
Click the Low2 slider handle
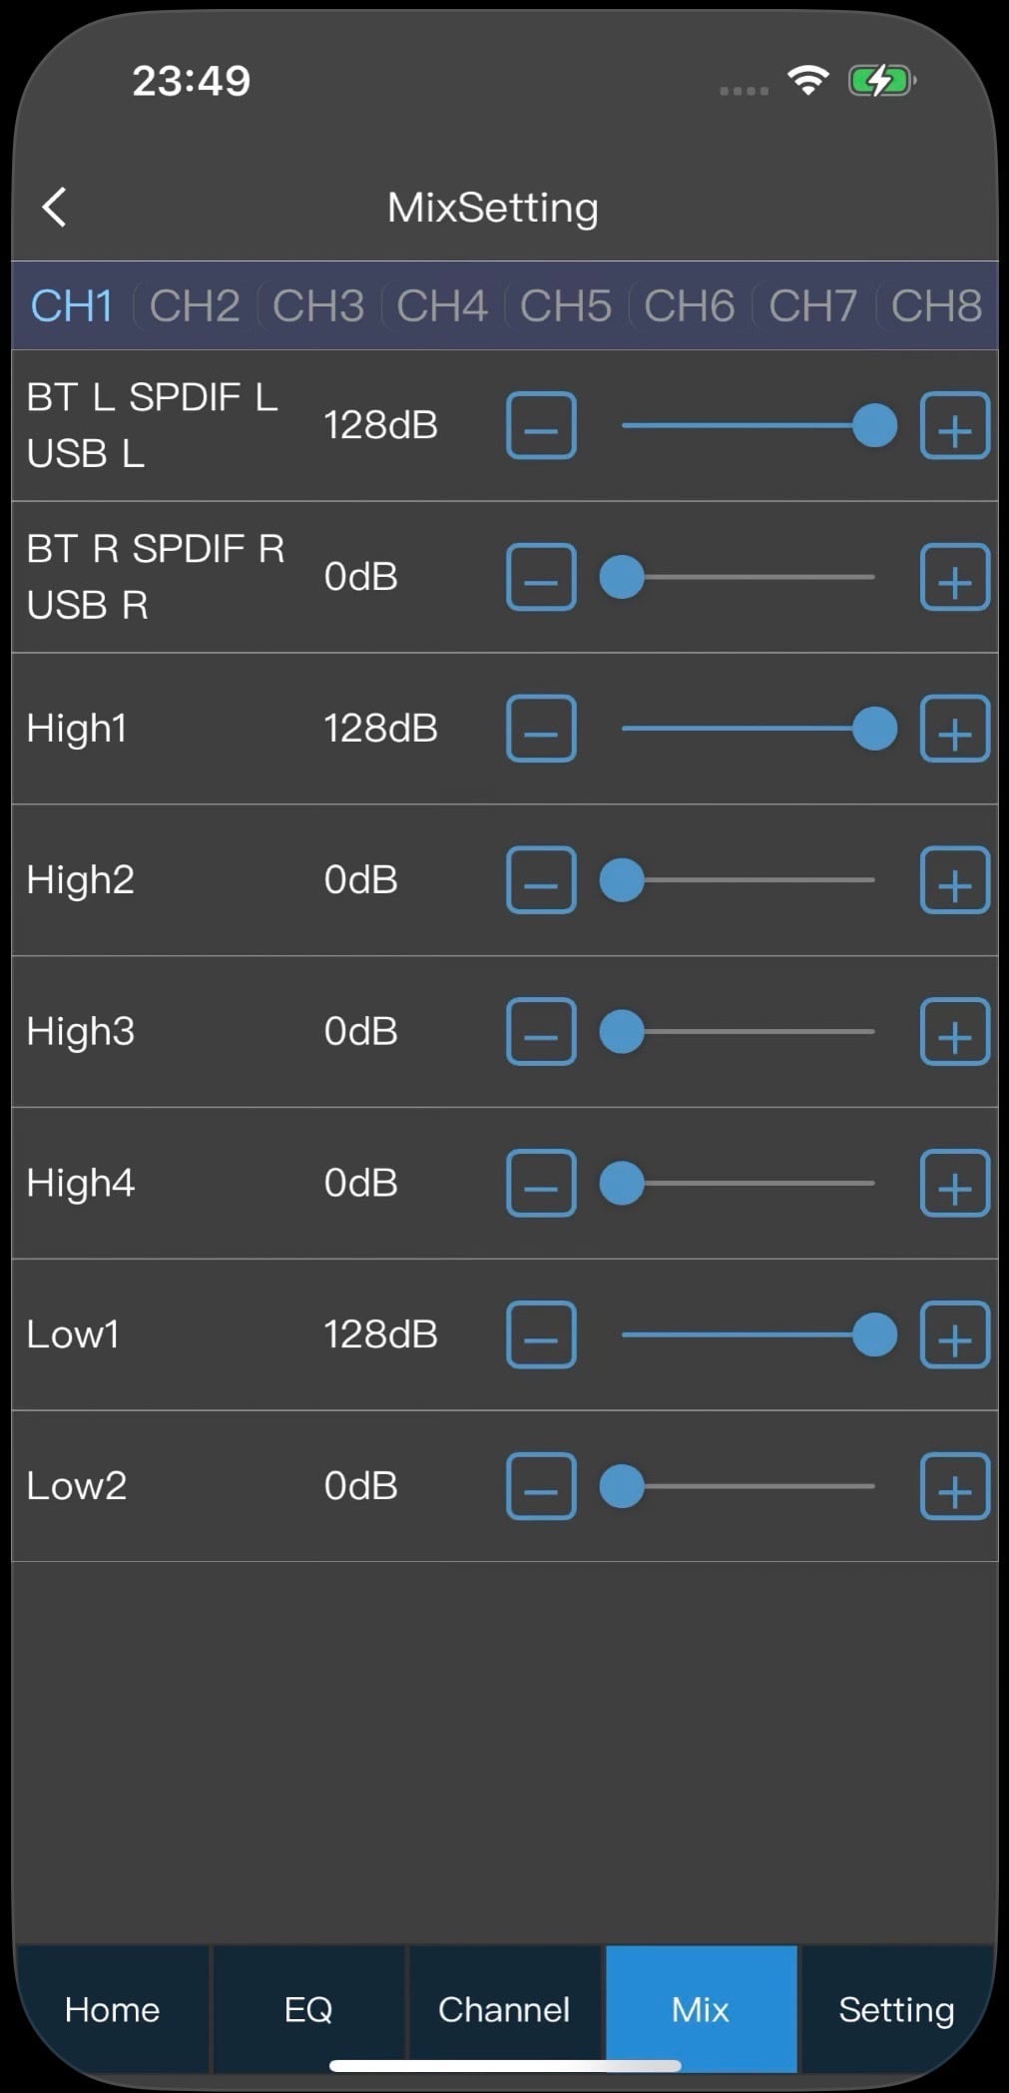(x=622, y=1487)
